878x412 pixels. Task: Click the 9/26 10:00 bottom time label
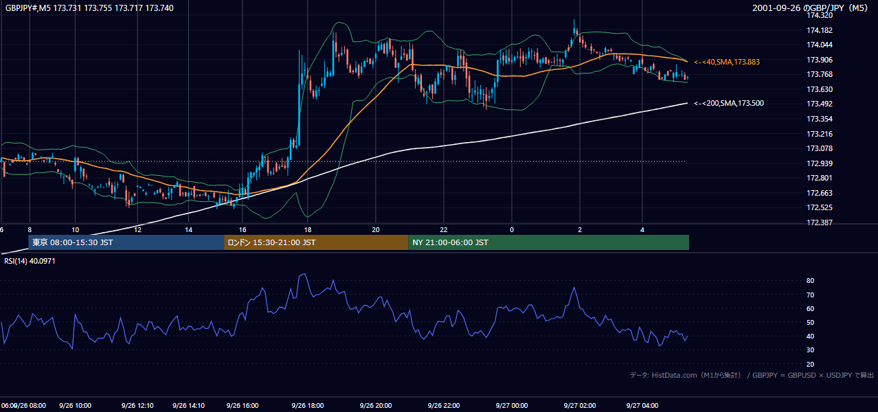(x=75, y=406)
